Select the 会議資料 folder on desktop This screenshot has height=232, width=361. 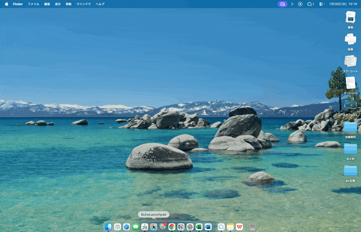click(350, 127)
